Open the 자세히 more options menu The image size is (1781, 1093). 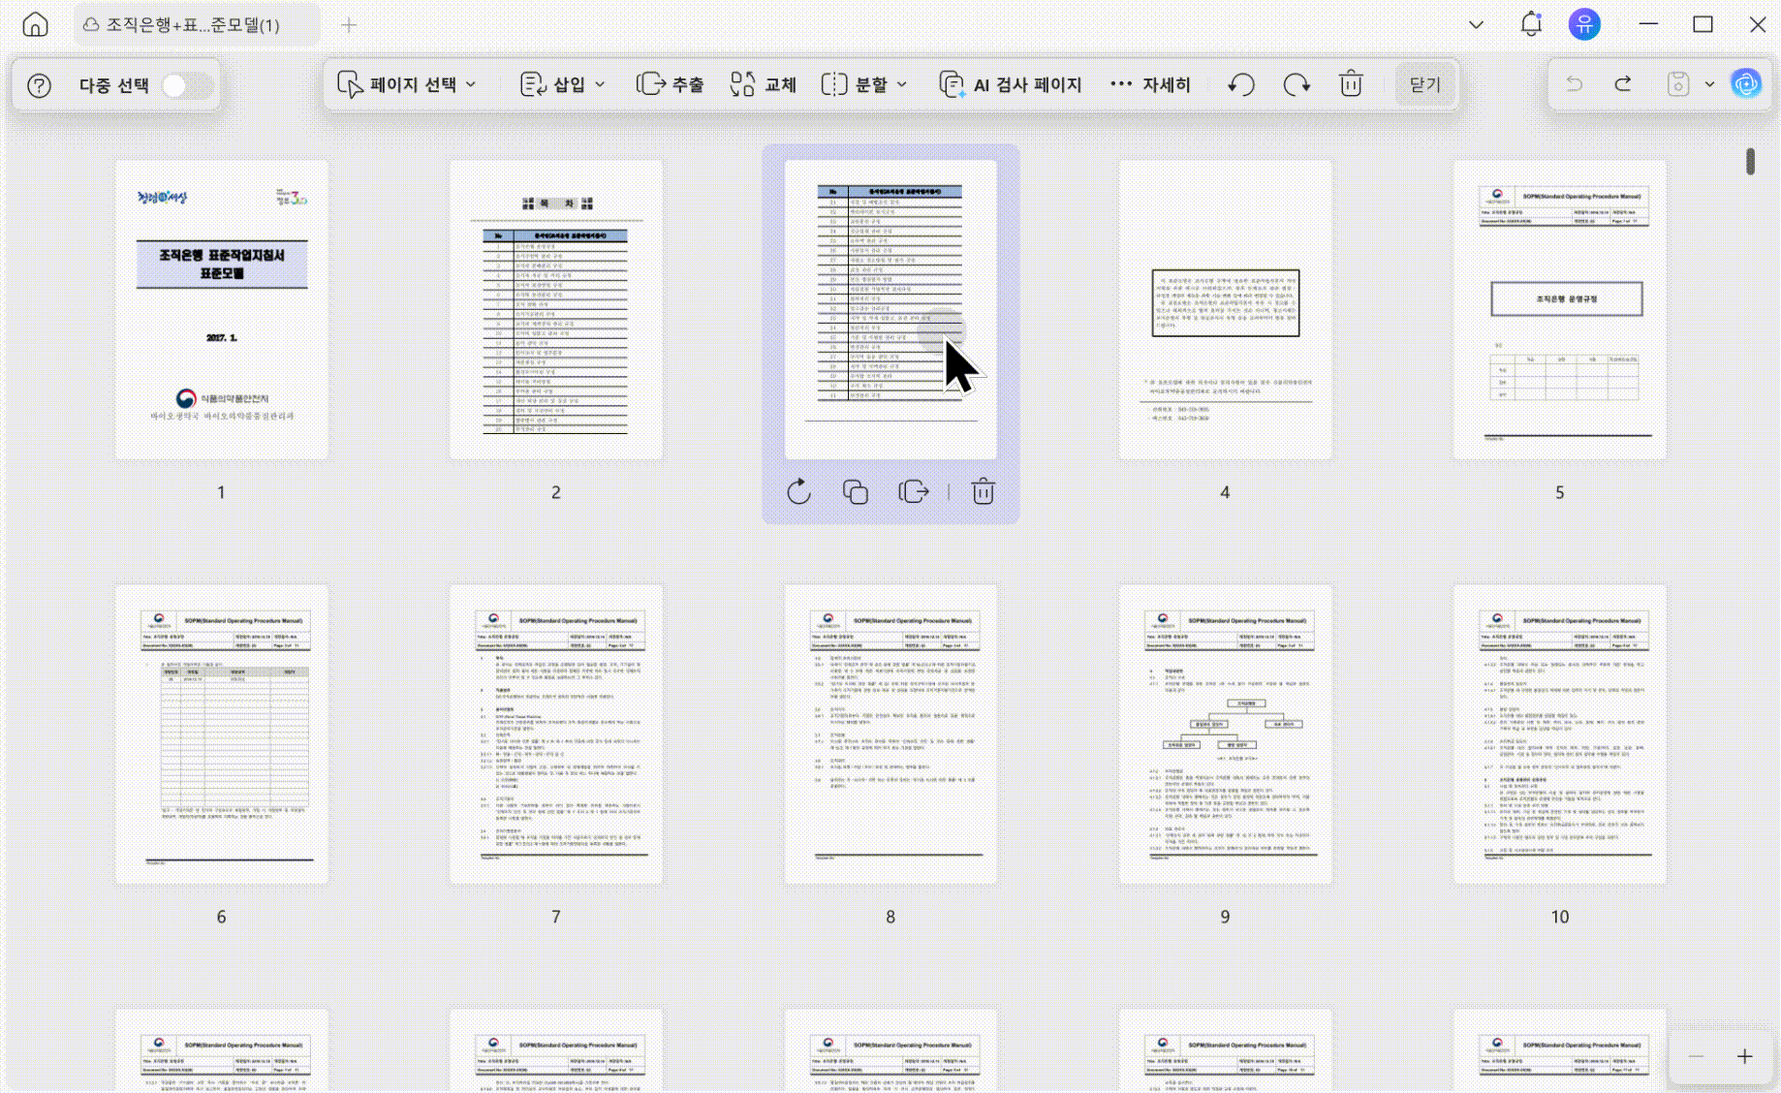[x=1150, y=84]
